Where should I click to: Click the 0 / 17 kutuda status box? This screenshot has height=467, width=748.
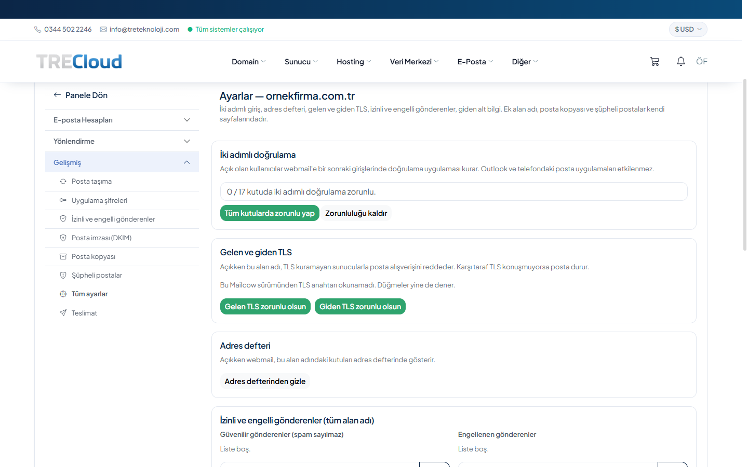[x=454, y=191]
